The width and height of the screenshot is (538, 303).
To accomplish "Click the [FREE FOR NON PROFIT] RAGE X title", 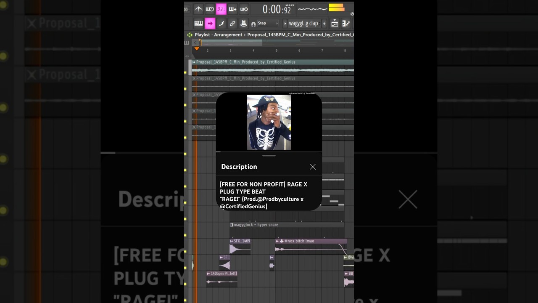I will click(264, 184).
